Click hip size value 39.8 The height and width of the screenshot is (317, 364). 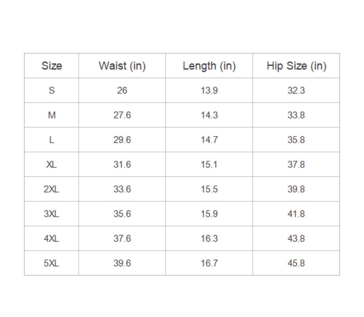[x=296, y=189]
